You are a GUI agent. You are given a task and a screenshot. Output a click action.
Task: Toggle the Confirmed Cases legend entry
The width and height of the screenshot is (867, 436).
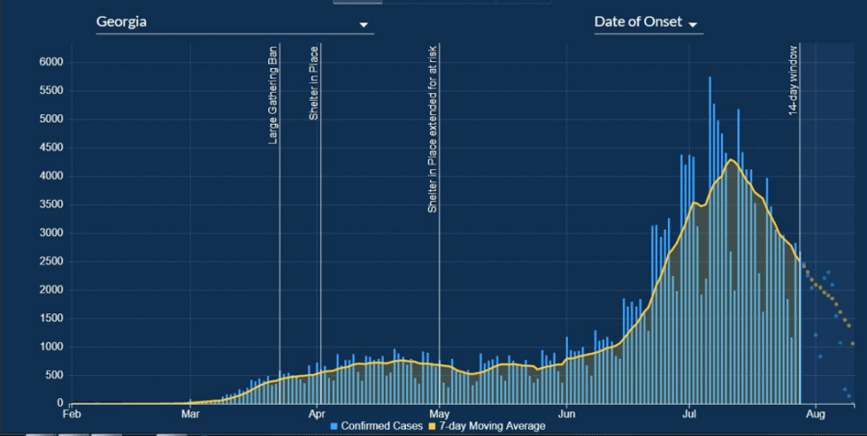tap(384, 425)
